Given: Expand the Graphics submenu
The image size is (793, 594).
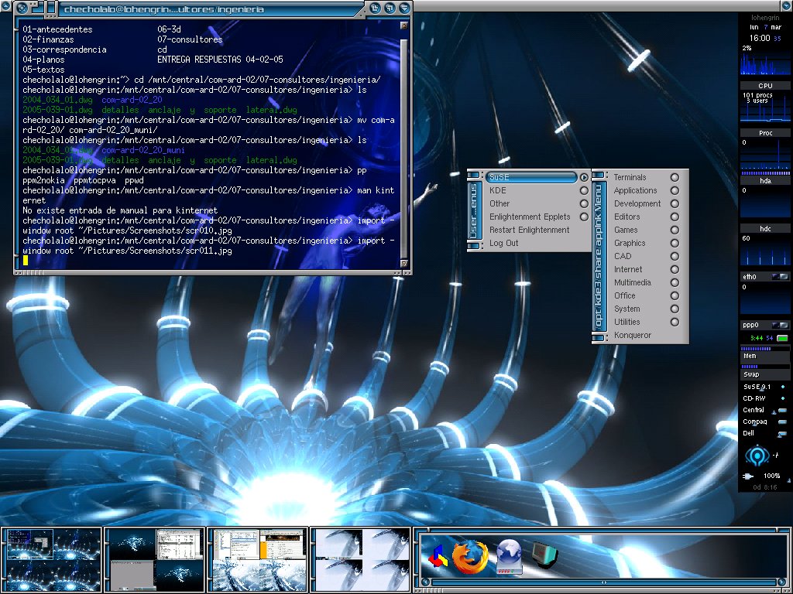Looking at the screenshot, I should [630, 243].
